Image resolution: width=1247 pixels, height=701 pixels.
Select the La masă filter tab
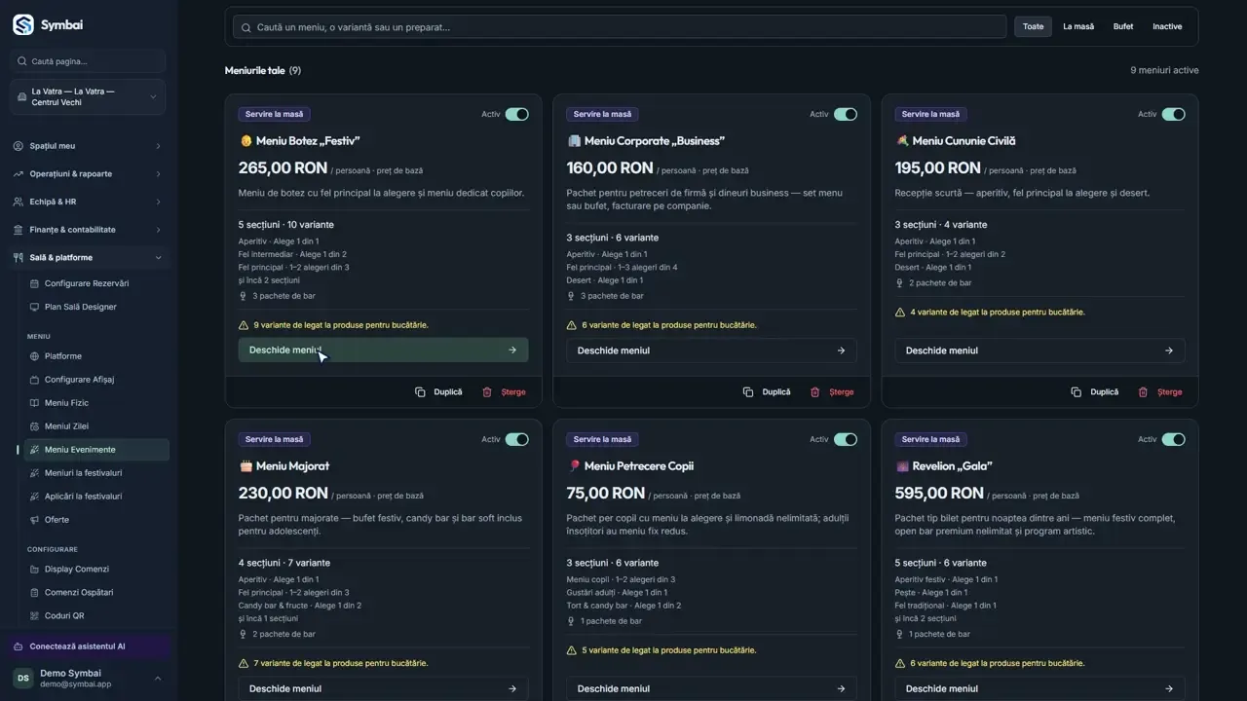(1078, 26)
